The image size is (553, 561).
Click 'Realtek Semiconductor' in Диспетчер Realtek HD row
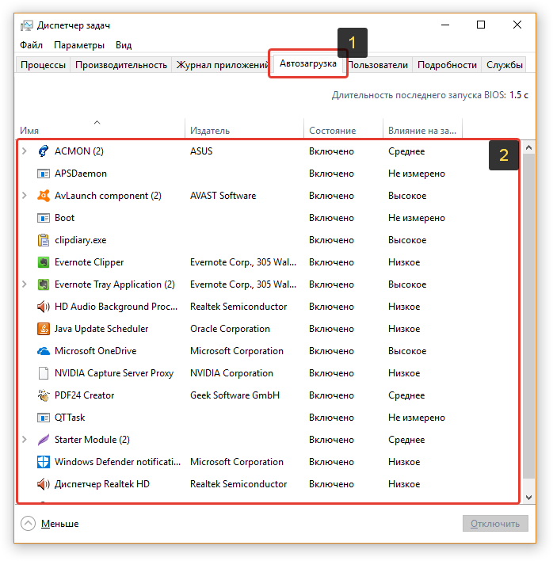pyautogui.click(x=238, y=484)
